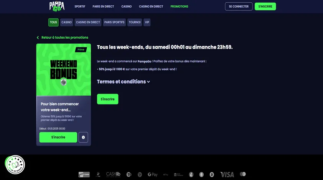Click 'Début : 01.01.2025 00:00' text

[x=52, y=129]
